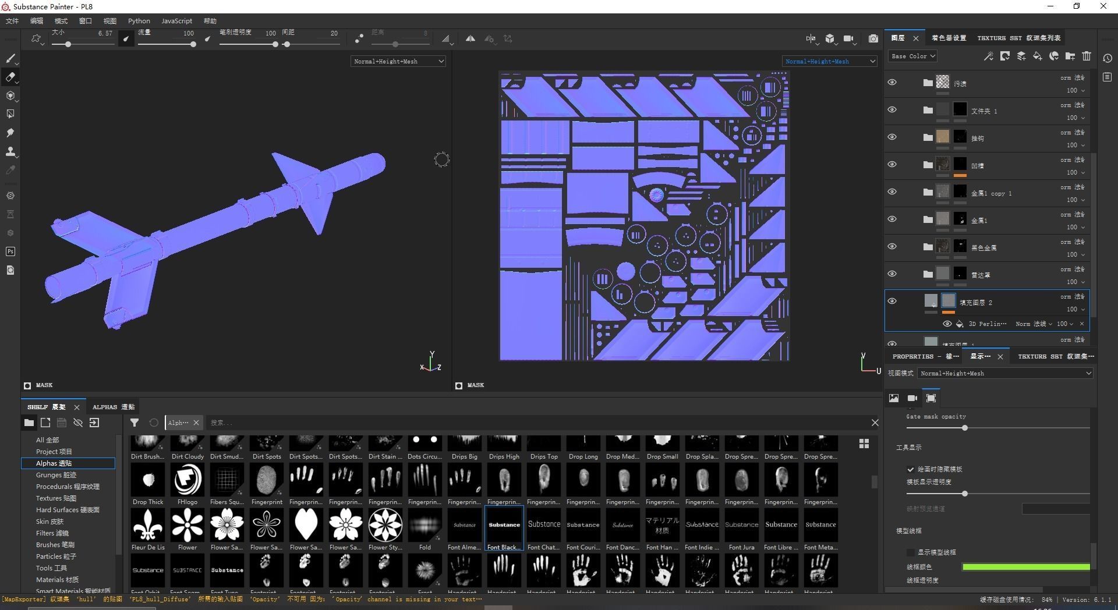Screen dimensions: 1118x610
Task: Toggle the lazy mouse icon
Action: pyautogui.click(x=359, y=39)
